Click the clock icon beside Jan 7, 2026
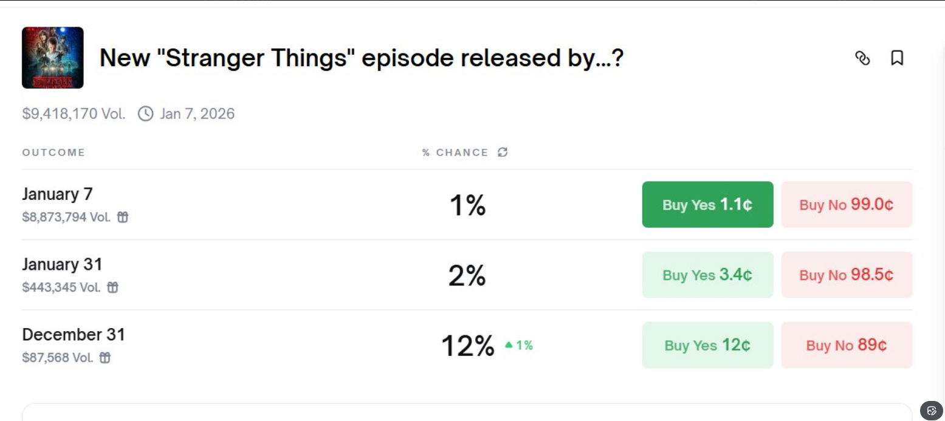This screenshot has width=945, height=421. coord(145,114)
